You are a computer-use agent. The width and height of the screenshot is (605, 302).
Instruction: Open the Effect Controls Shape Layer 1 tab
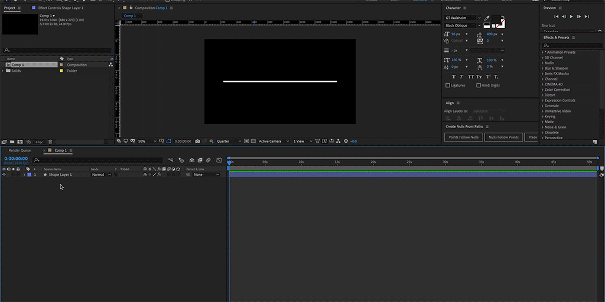pyautogui.click(x=60, y=8)
